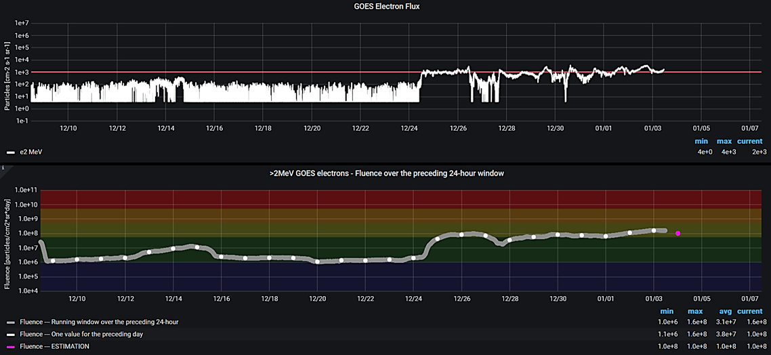Toggle 'Fluence — One value for the preceding day' series

(81, 334)
